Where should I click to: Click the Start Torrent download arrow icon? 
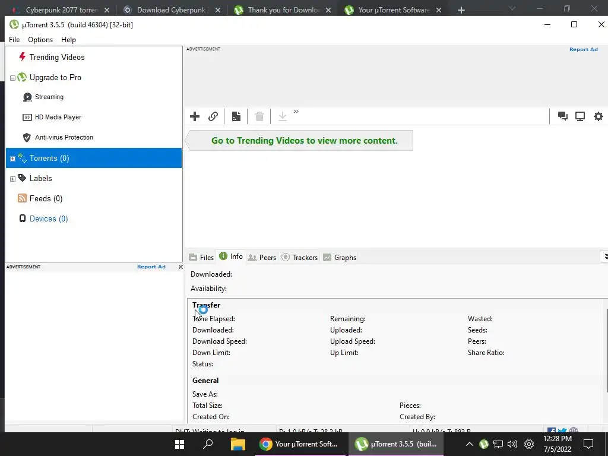(283, 116)
